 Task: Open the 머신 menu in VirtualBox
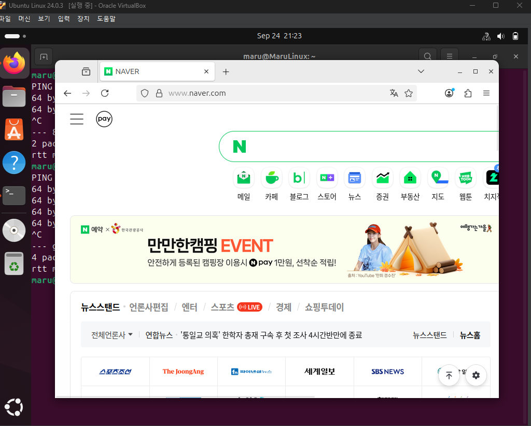click(24, 19)
